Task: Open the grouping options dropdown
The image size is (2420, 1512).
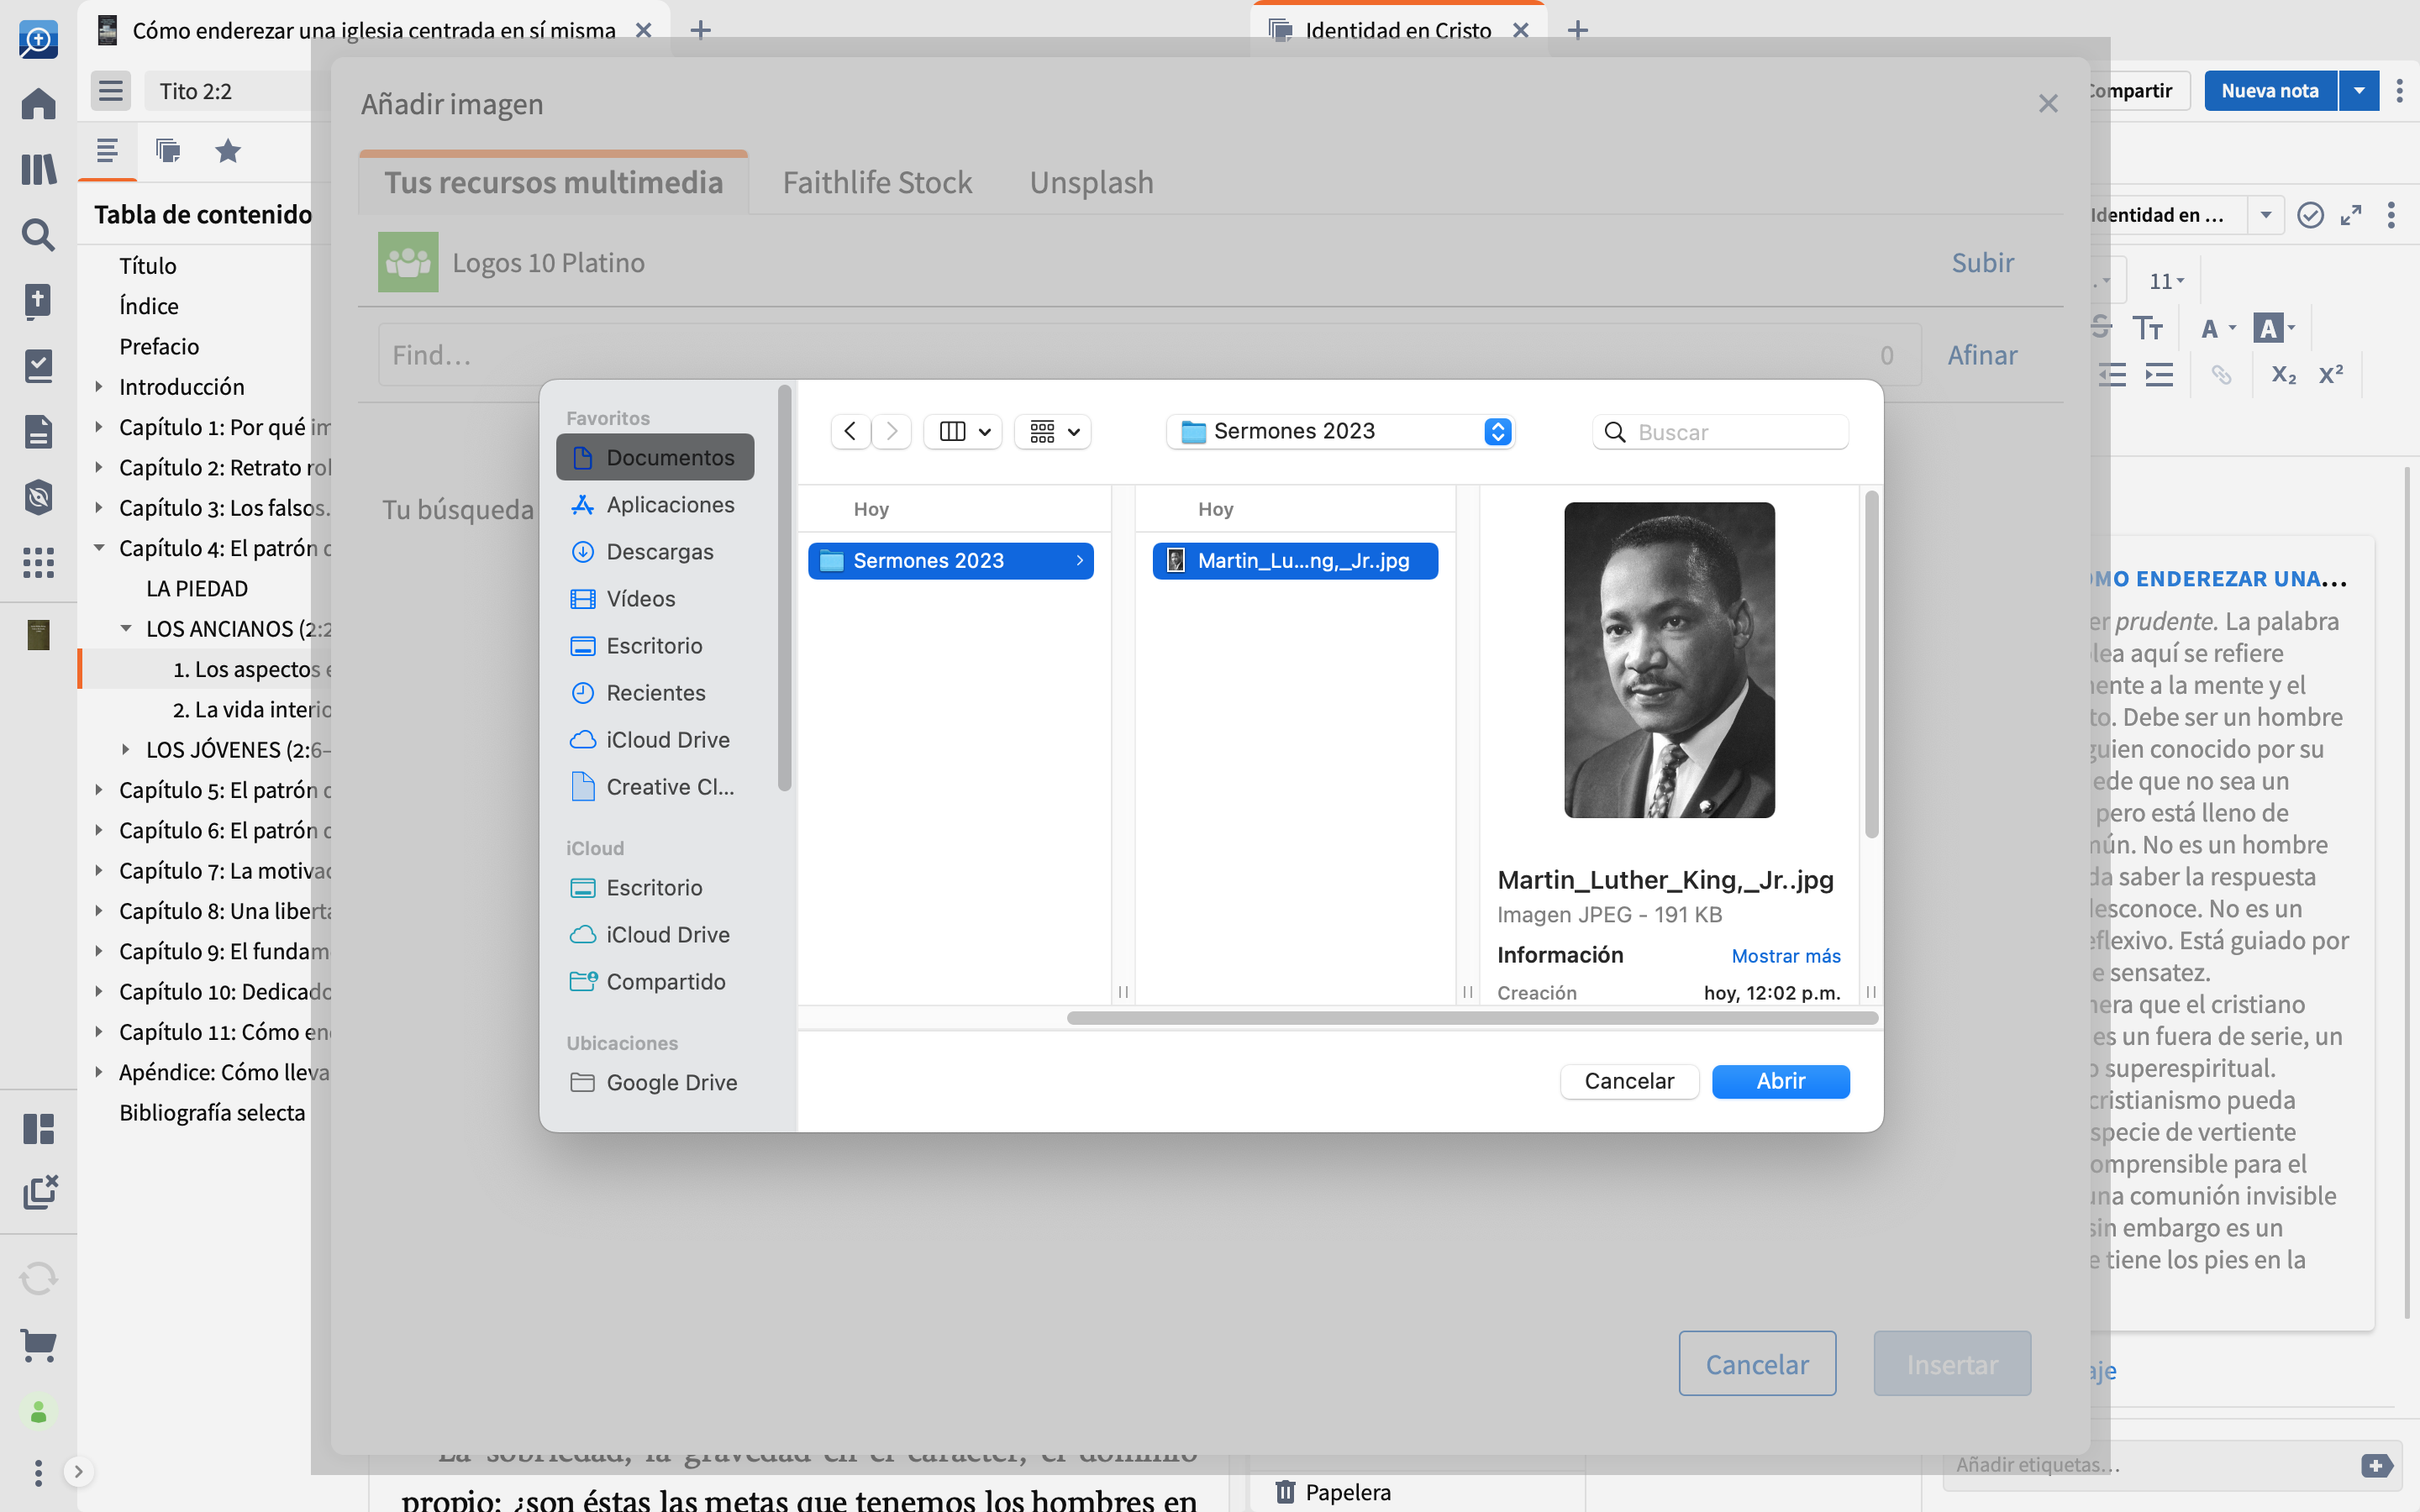Action: pyautogui.click(x=1053, y=431)
